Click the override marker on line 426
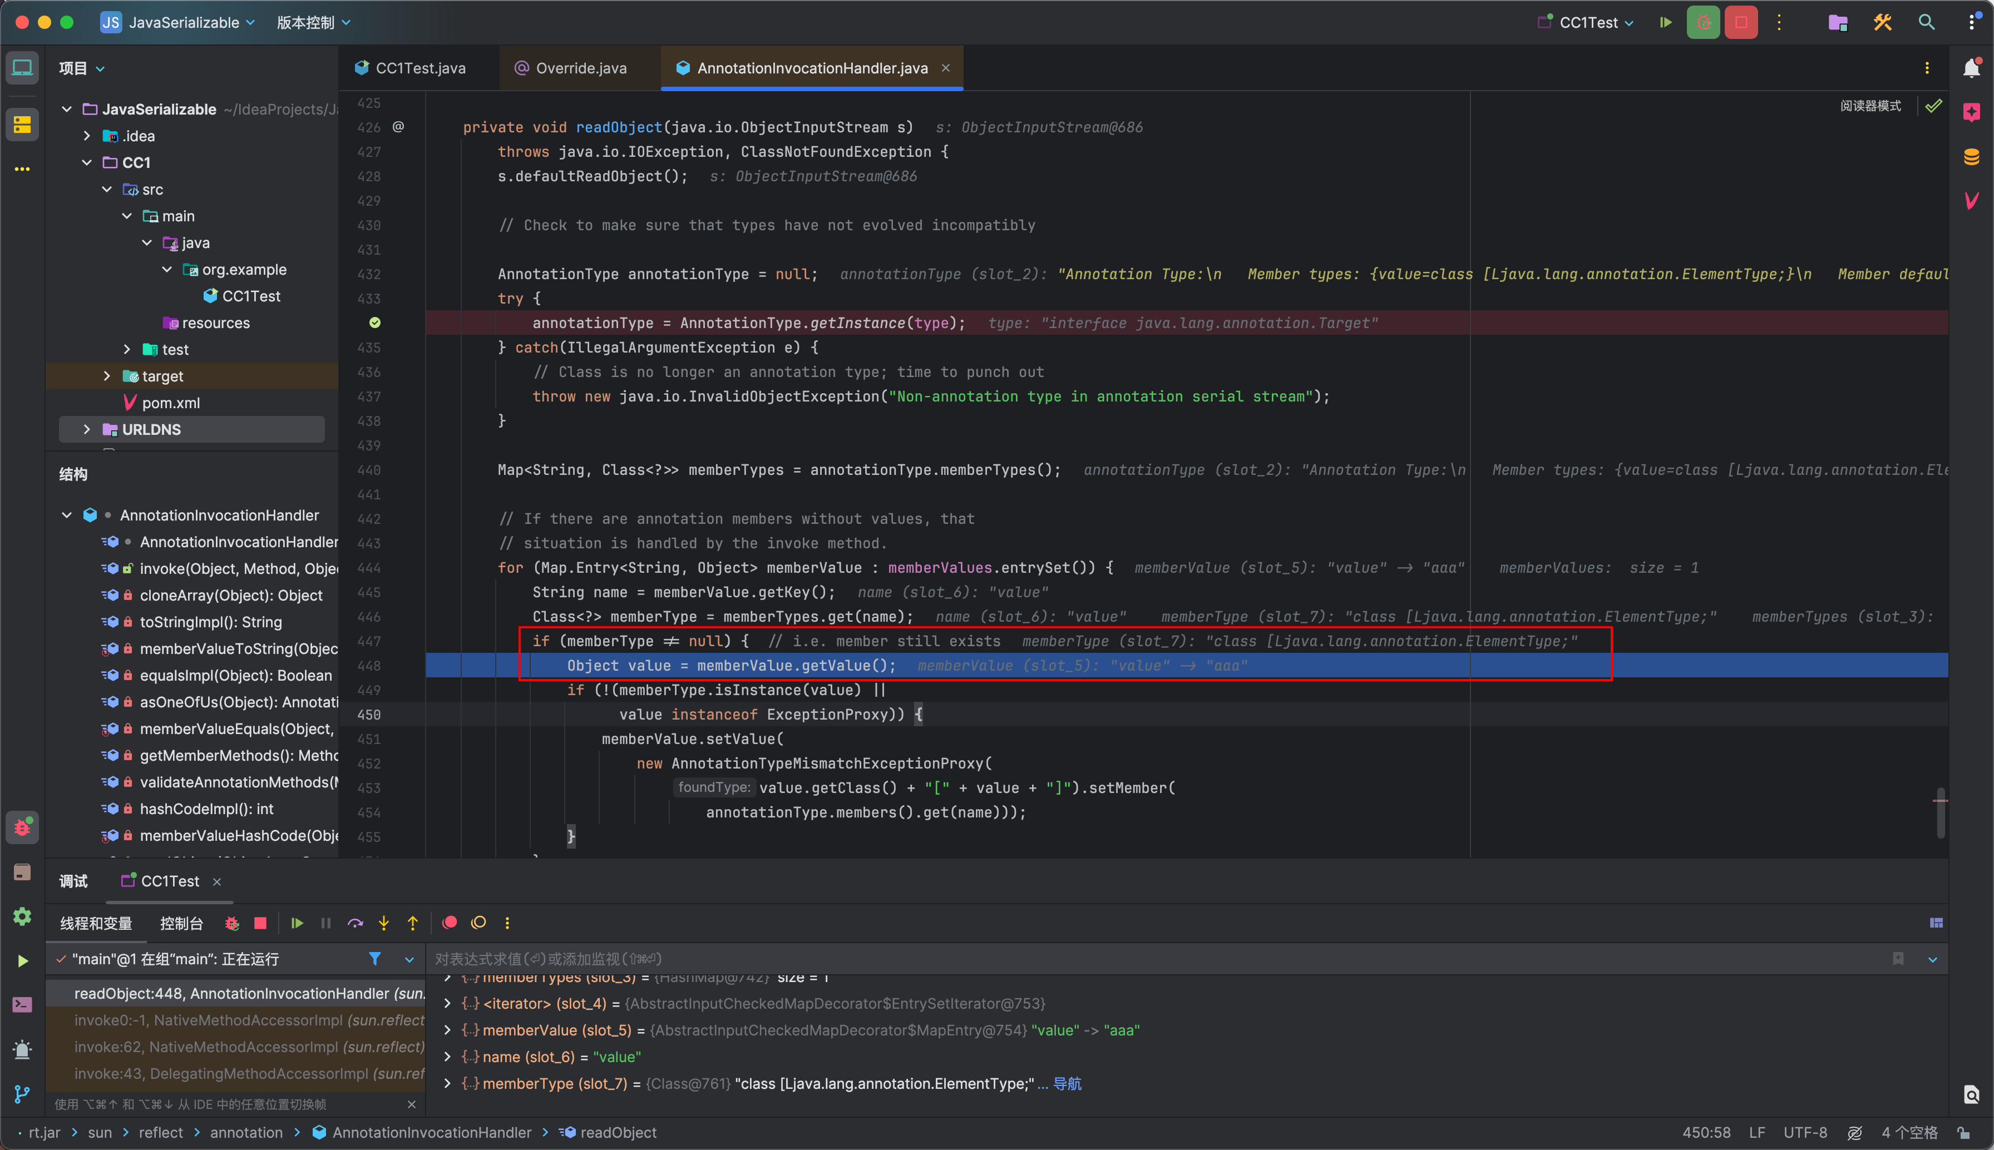 coord(398,126)
